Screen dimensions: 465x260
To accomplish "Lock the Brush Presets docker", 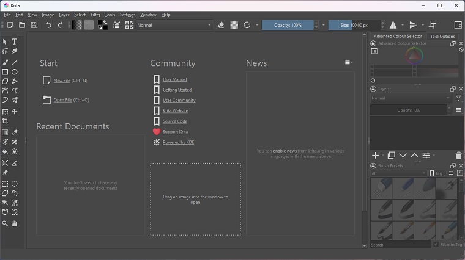I will click(x=373, y=165).
